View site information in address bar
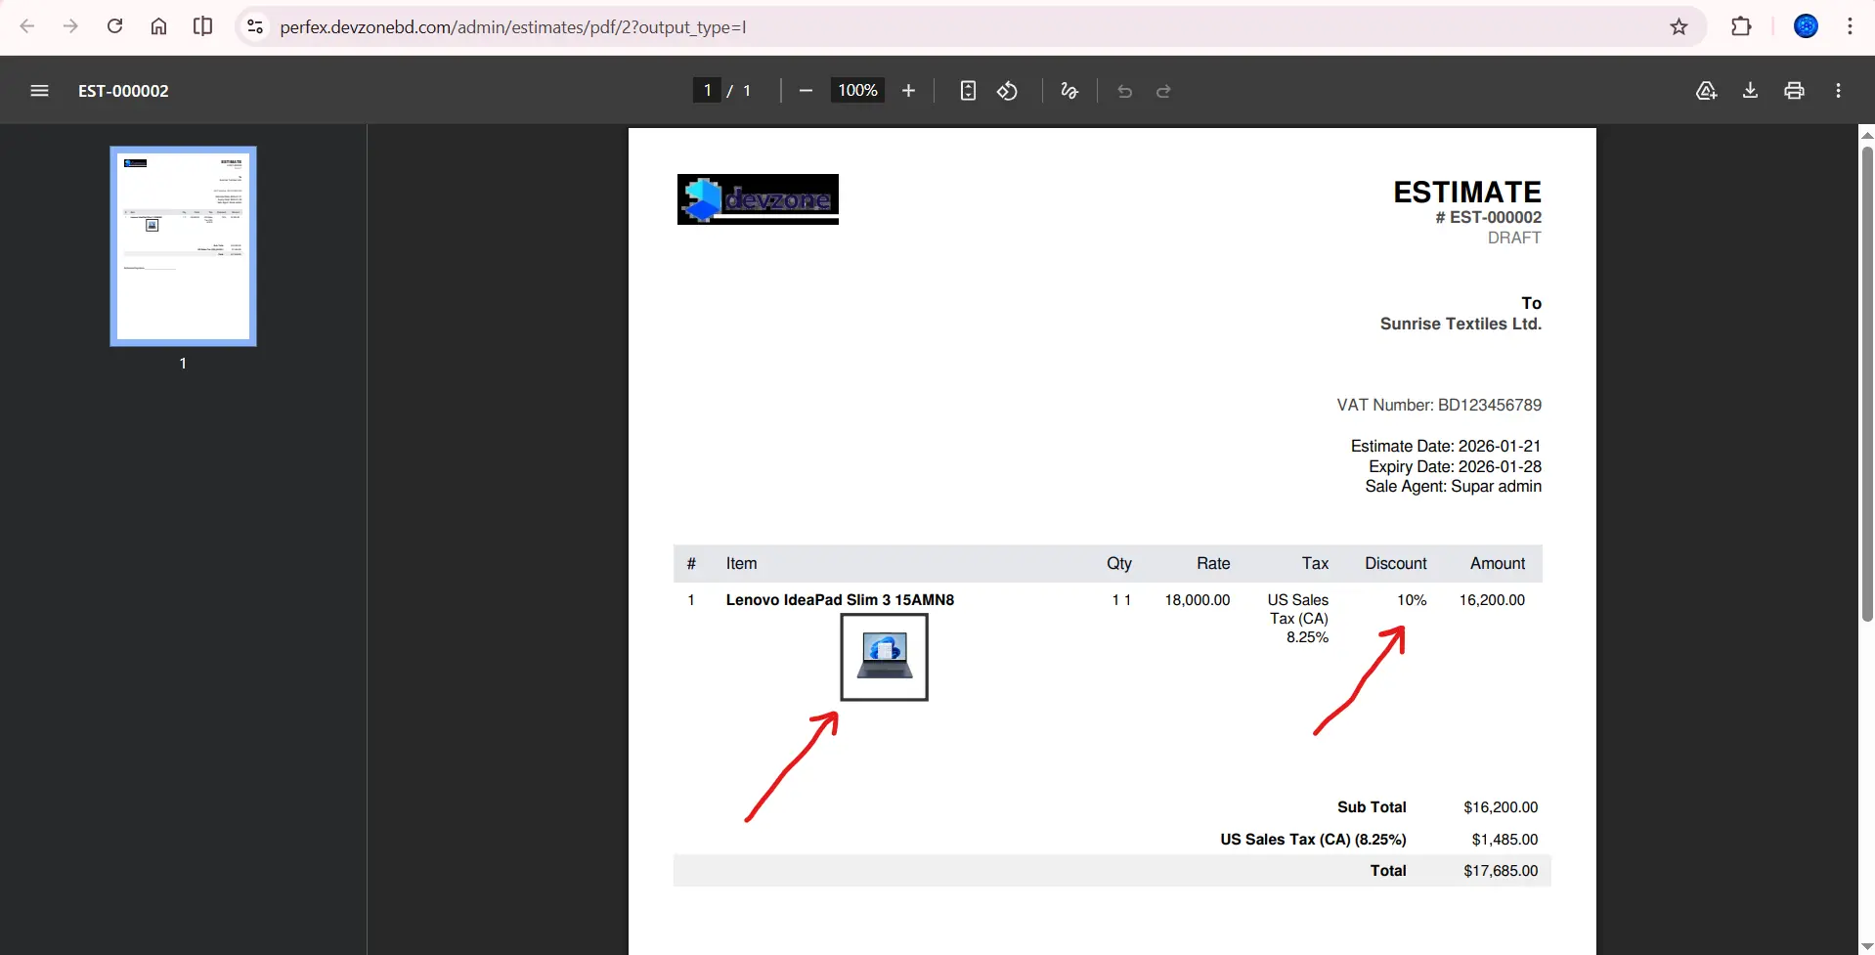Viewport: 1875px width, 955px height. click(x=255, y=26)
